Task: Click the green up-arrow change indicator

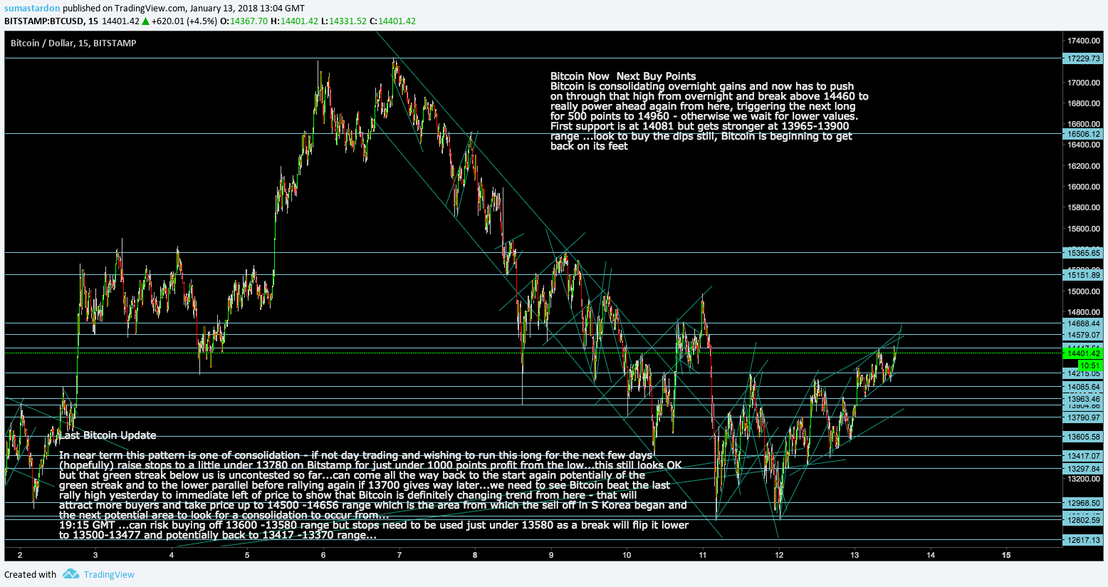Action: pos(145,21)
